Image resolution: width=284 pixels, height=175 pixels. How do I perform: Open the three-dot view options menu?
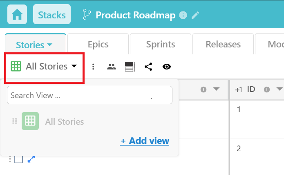[93, 67]
